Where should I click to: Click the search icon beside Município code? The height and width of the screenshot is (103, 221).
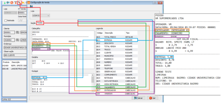coord(17,40)
